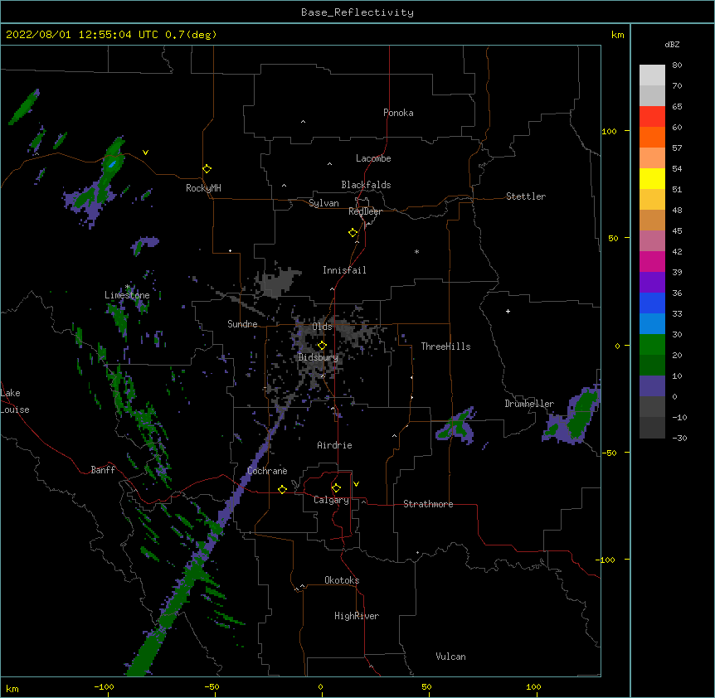
Task: Click the white plus marker north of Drumheller
Action: pyautogui.click(x=508, y=311)
